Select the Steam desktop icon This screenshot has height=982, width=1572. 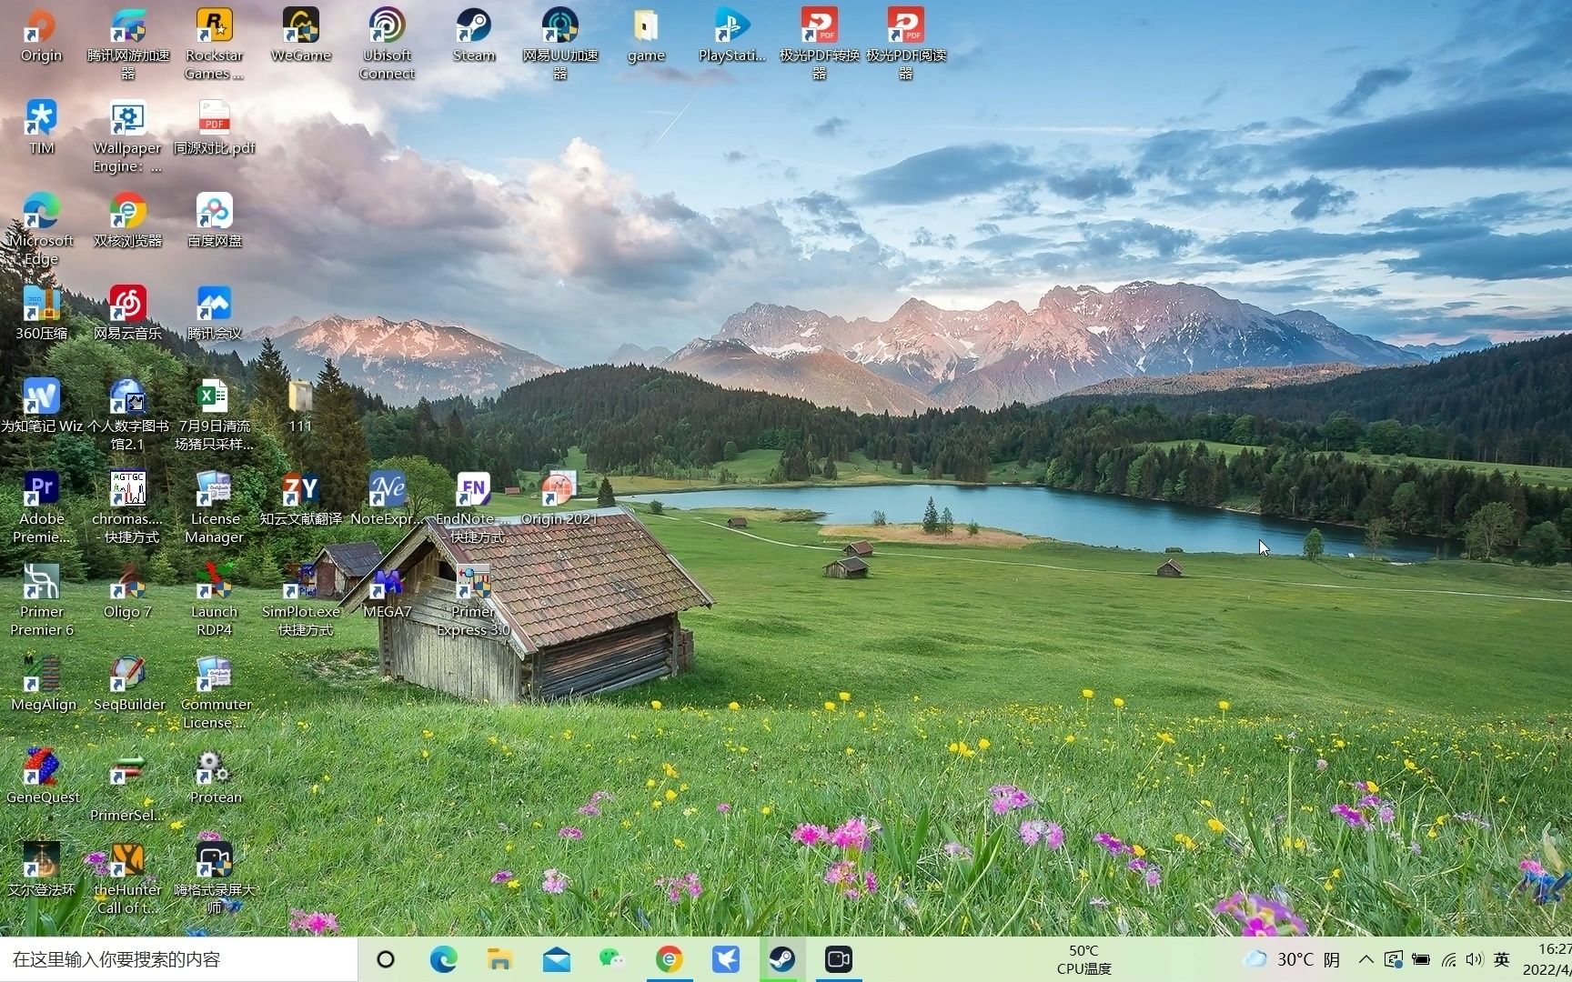tap(474, 36)
